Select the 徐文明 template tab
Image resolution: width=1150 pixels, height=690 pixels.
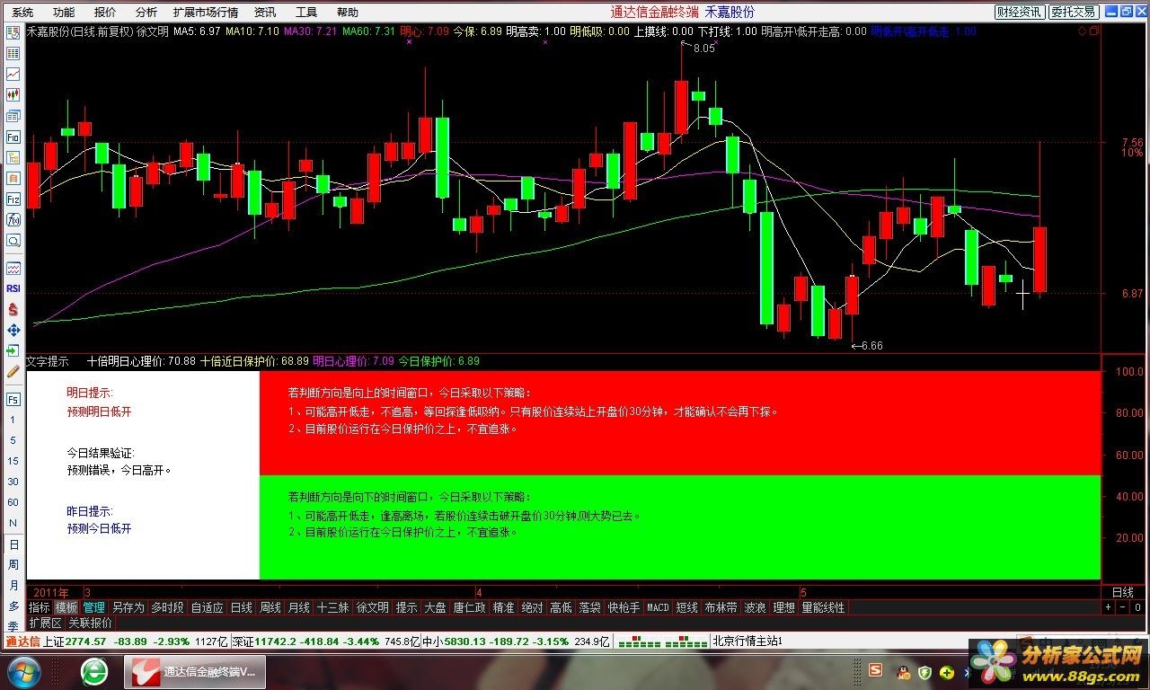pyautogui.click(x=373, y=608)
